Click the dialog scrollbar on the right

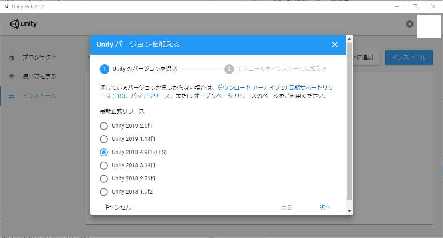point(350,120)
